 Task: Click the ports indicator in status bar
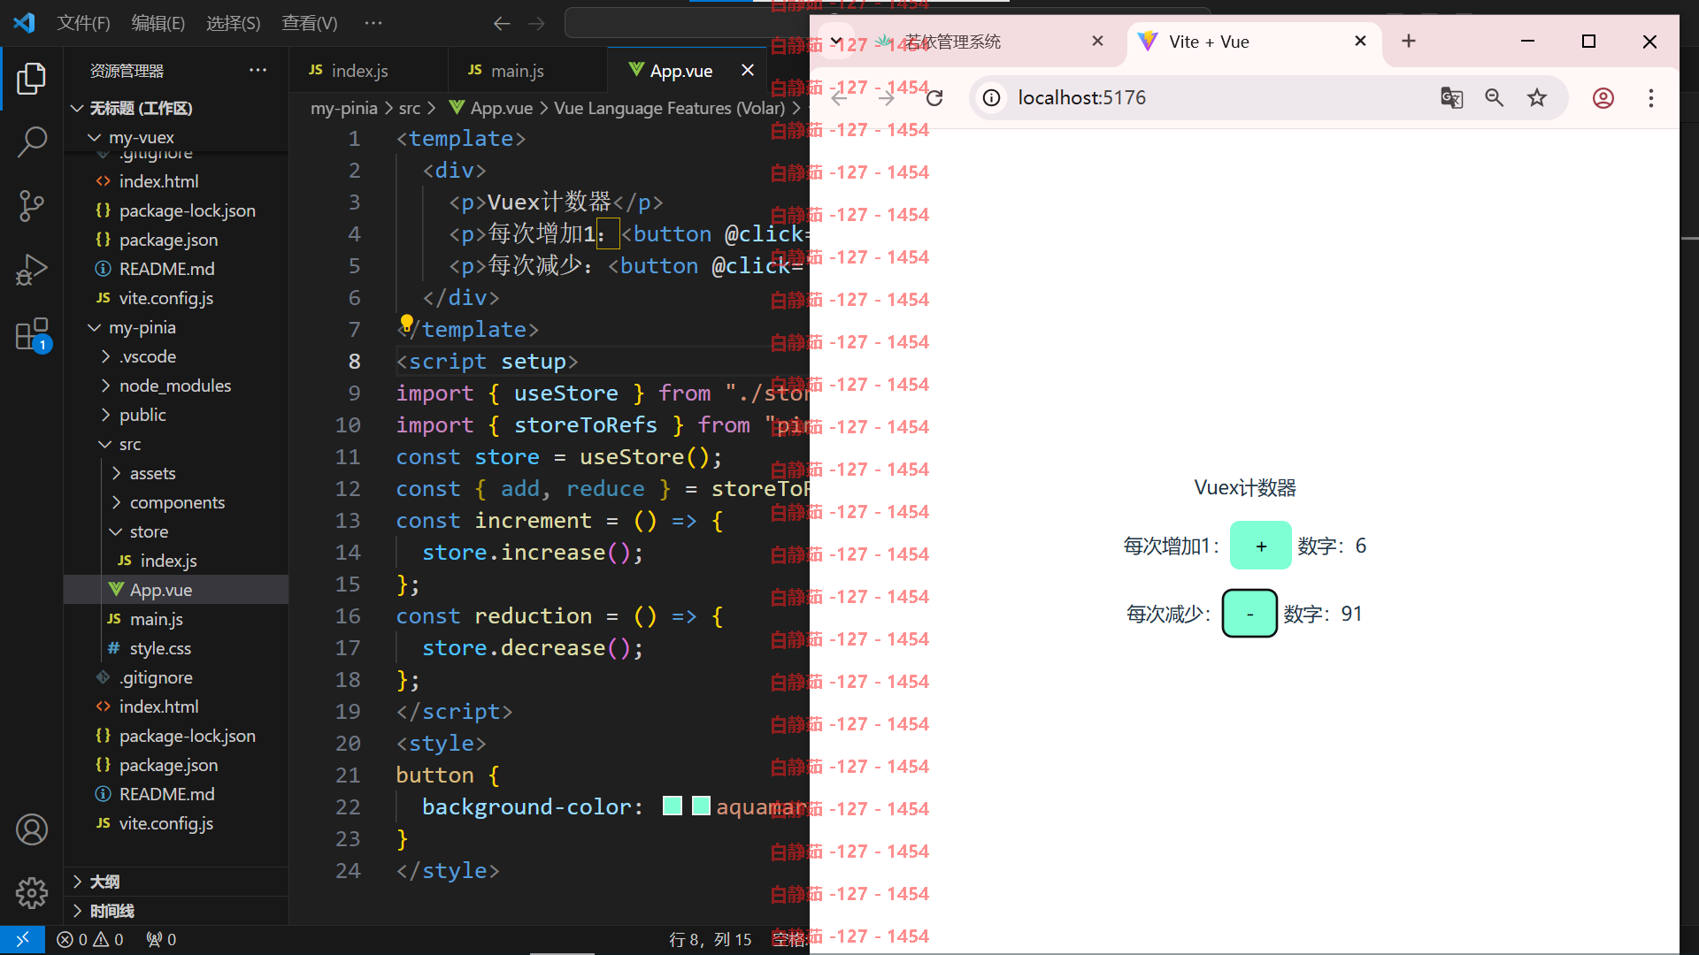(x=161, y=939)
